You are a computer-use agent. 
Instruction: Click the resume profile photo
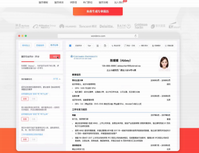pos(164,64)
